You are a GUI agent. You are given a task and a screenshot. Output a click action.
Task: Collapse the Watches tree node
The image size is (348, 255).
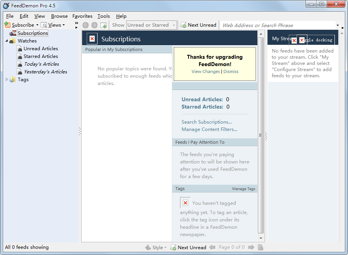pos(7,41)
